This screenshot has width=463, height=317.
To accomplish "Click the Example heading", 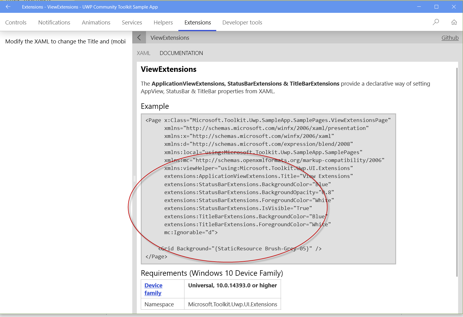I will [x=155, y=106].
